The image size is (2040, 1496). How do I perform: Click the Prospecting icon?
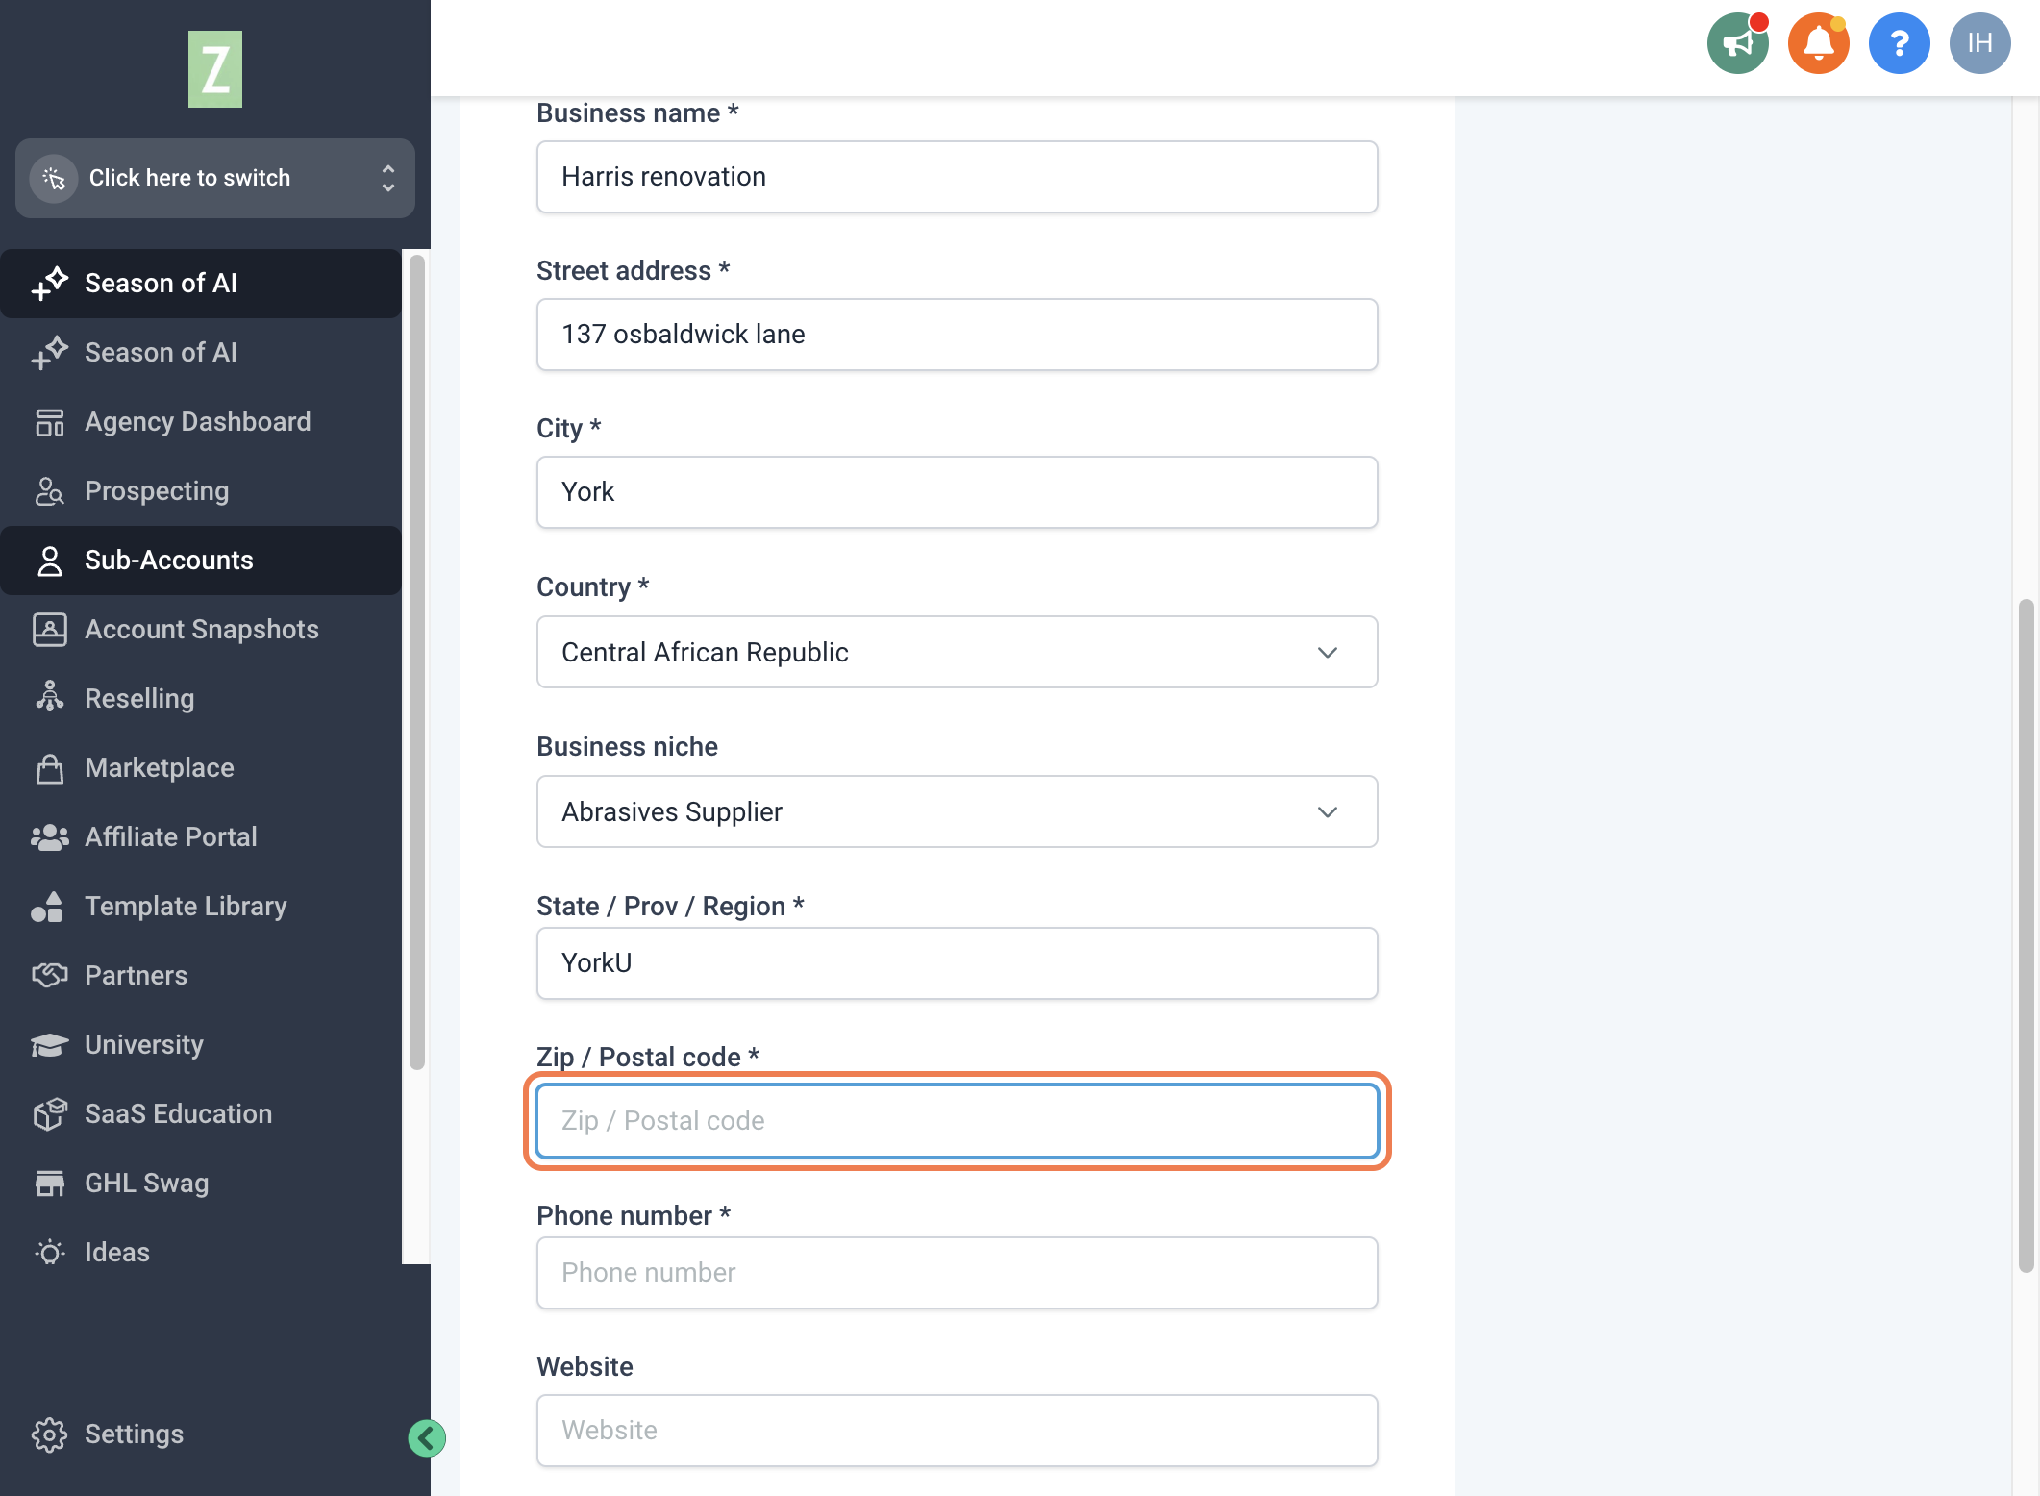pos(49,491)
